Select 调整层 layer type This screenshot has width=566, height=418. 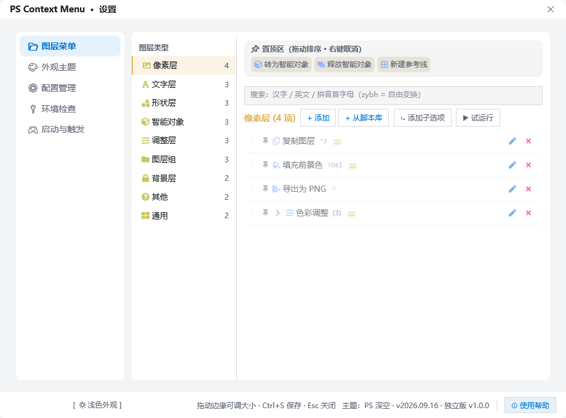[184, 140]
